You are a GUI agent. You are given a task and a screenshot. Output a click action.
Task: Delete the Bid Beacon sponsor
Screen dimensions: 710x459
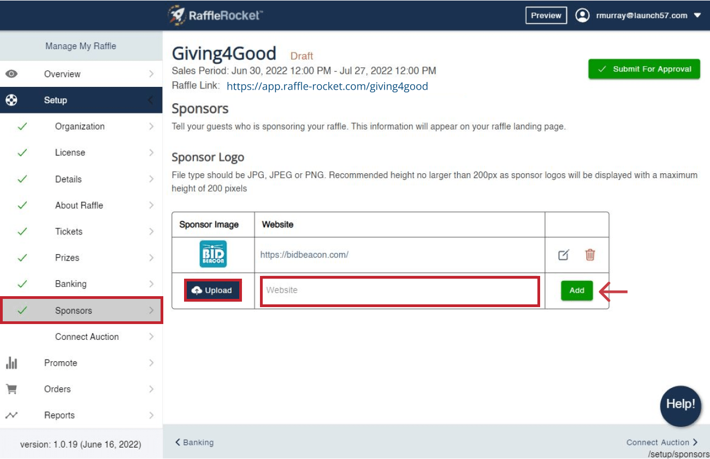(x=590, y=255)
